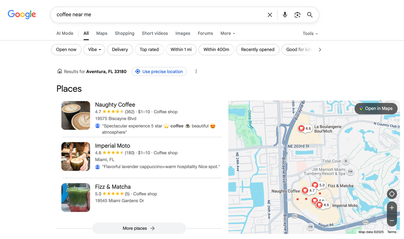Select the Fizz & Matcha 5.0 map pin
The width and height of the screenshot is (404, 239).
click(319, 185)
